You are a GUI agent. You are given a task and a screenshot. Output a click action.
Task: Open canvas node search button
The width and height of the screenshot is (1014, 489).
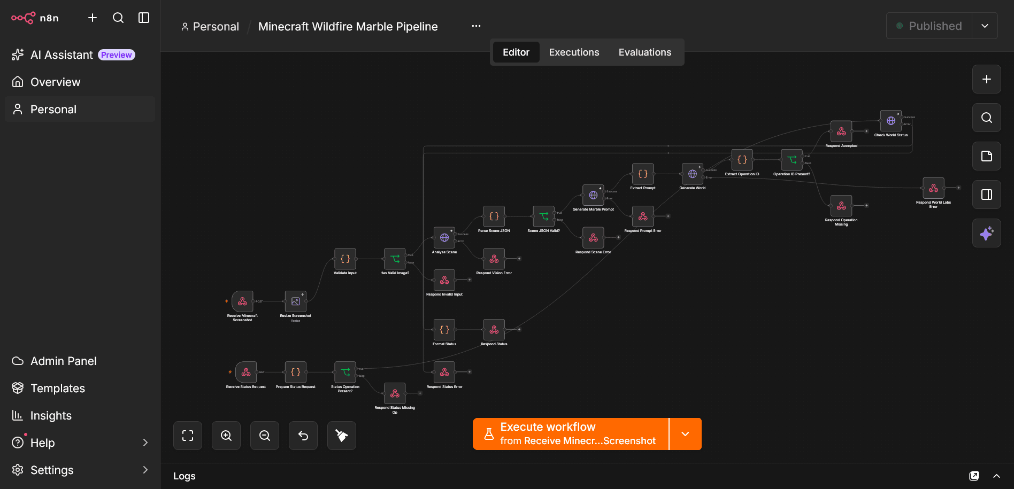pyautogui.click(x=987, y=118)
